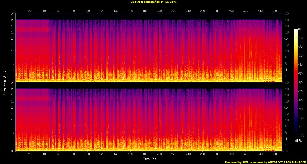
Task: Click the 0 tick on the top time axis
Action: [16, 11]
